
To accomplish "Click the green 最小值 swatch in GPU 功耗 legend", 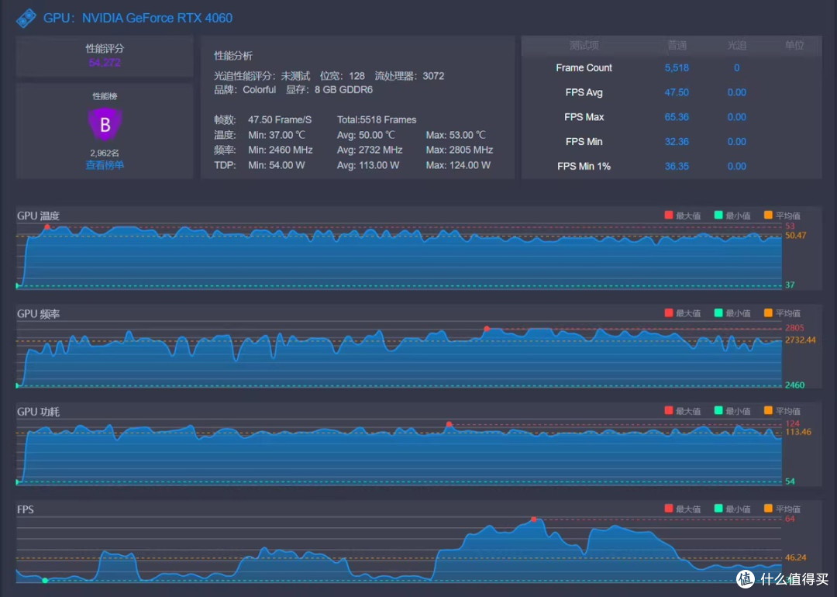I will coord(718,411).
